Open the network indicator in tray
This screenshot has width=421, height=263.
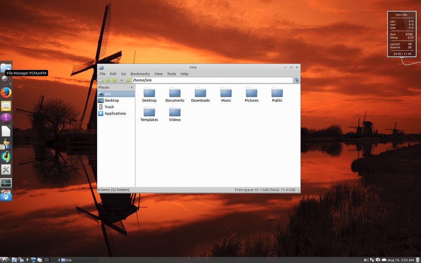pos(372,260)
